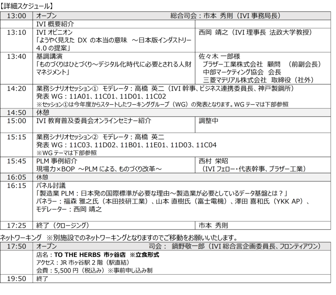Viewport: 336px width, 295px height.
Task: Select 休憩 in the 16:05 row
Action: click(43, 177)
